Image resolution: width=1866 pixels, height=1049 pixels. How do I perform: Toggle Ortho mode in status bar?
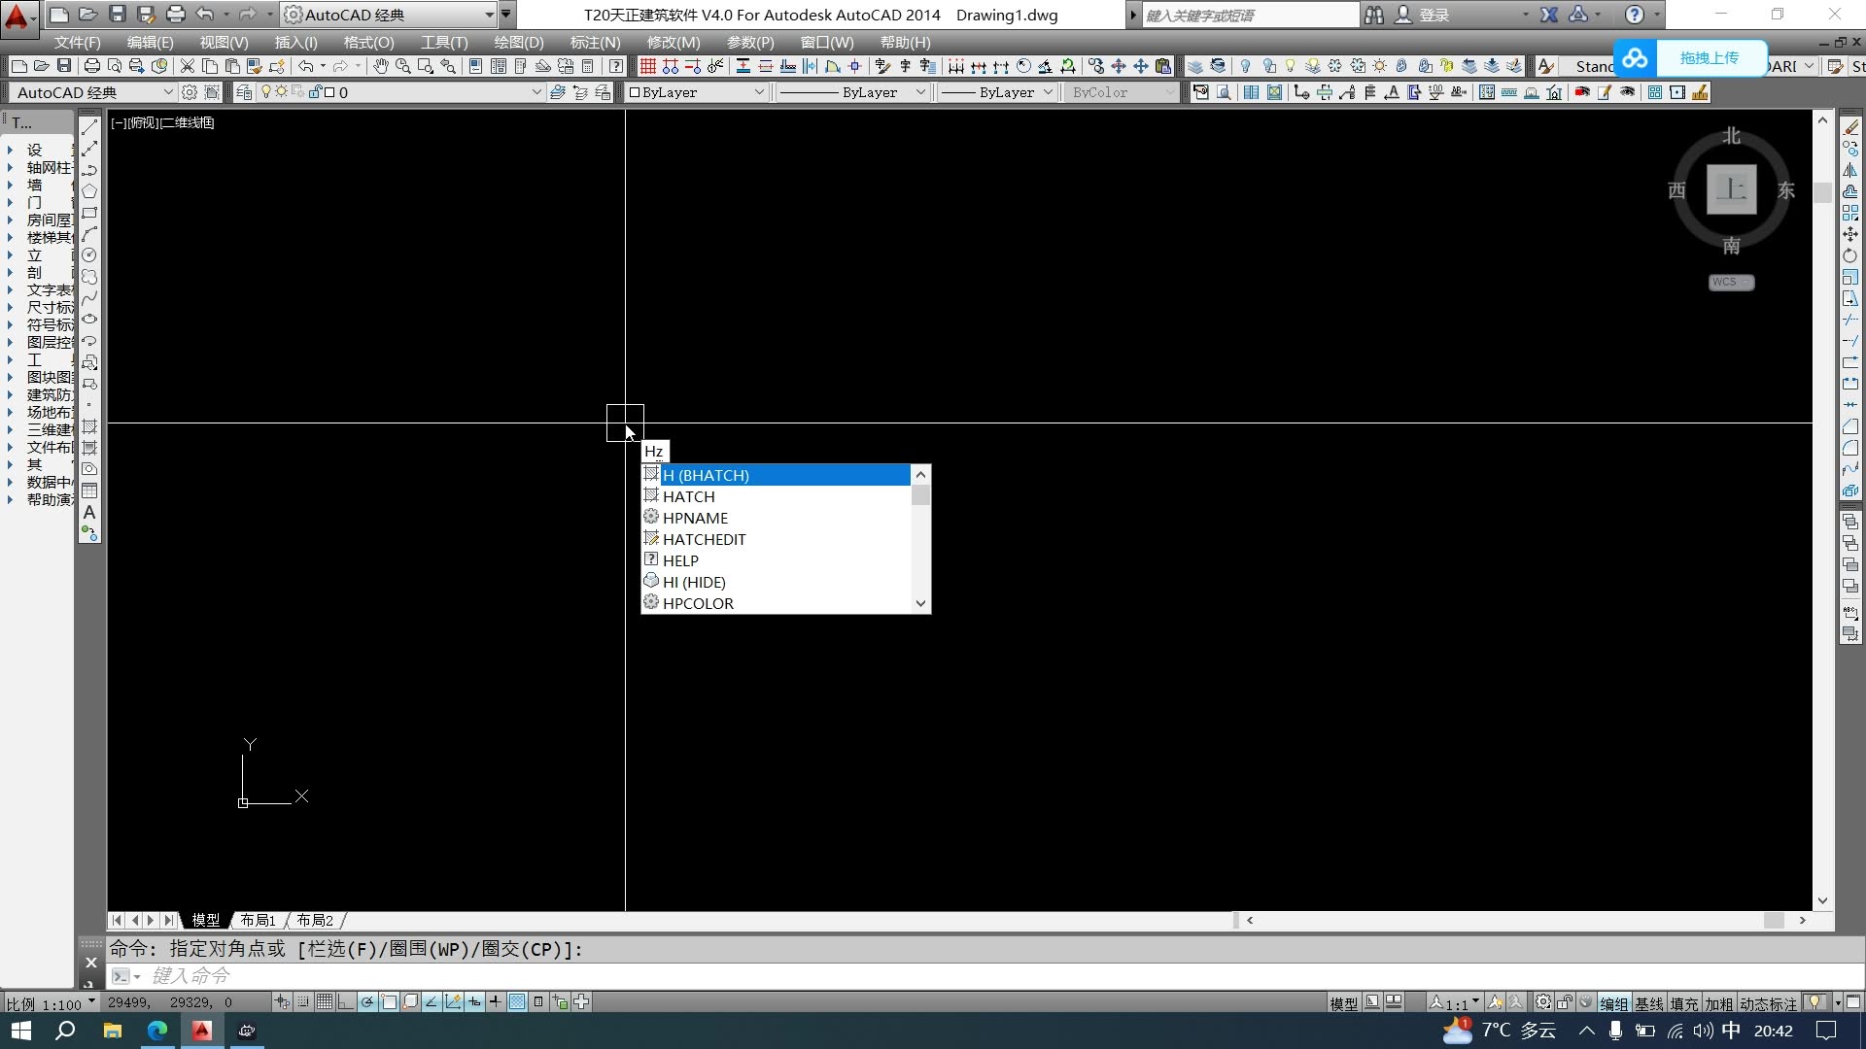(x=345, y=1001)
